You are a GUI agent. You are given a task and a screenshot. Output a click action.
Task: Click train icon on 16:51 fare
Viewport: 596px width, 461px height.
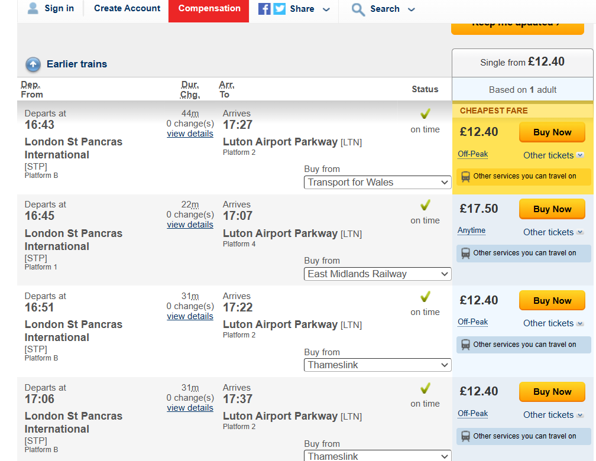[466, 345]
